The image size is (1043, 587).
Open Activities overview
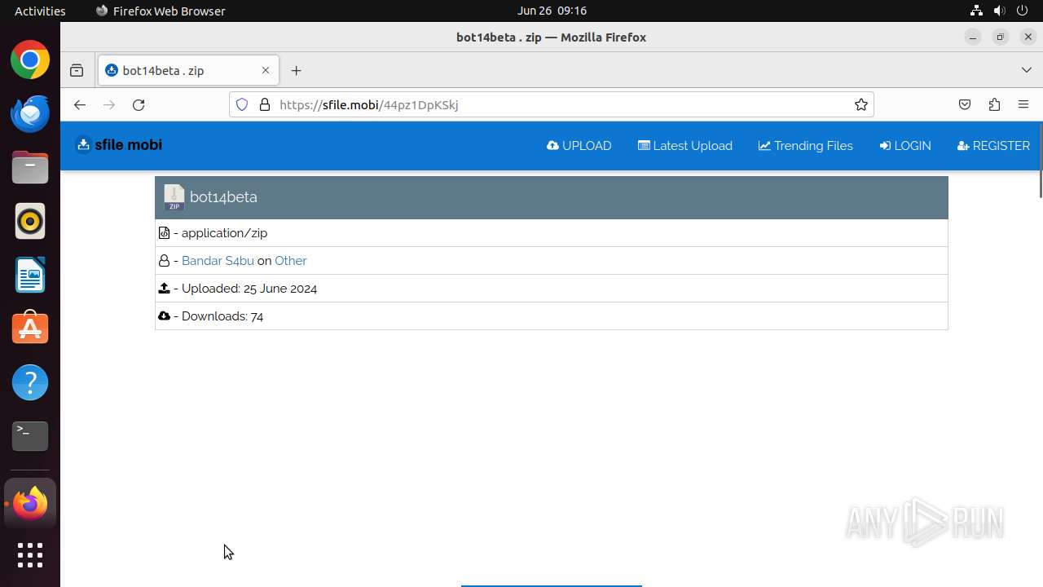point(40,11)
